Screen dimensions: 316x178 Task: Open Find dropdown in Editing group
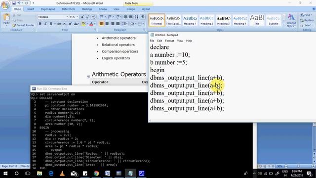pyautogui.click(x=306, y=15)
